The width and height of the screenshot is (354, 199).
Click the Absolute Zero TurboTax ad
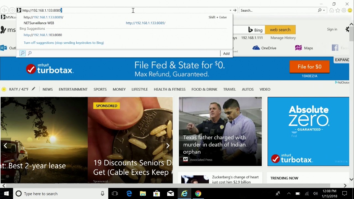coord(308,131)
